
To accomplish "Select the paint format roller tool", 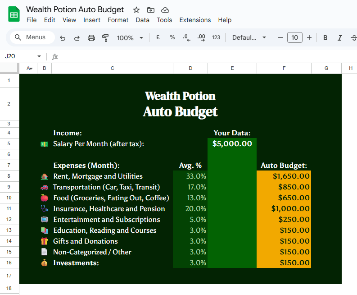I will click(106, 38).
